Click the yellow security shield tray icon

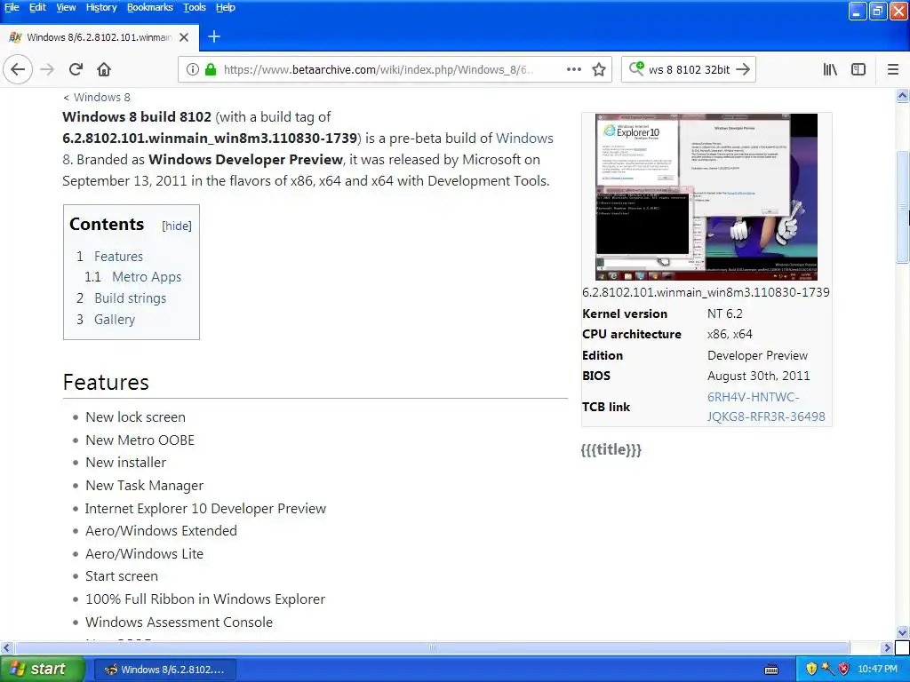811,669
